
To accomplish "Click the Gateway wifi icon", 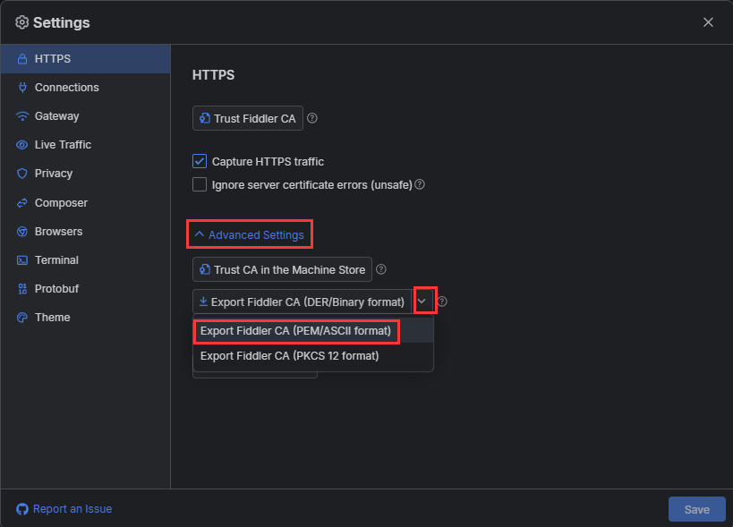I will tap(22, 115).
